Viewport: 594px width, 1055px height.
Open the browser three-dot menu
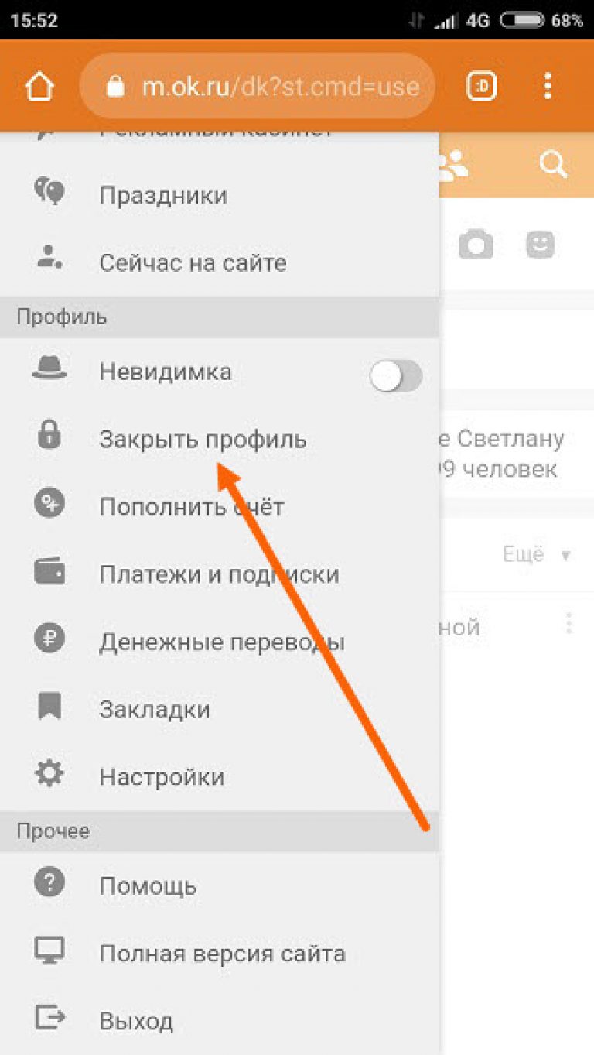(x=548, y=86)
